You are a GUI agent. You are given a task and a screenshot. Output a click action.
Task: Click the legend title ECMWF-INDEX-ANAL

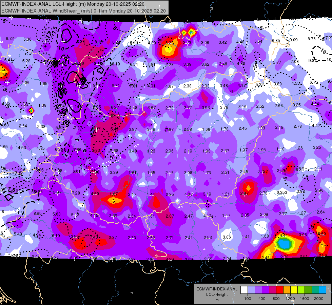point(217,289)
